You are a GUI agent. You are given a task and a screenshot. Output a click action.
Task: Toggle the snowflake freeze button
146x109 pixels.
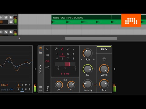[104, 59]
